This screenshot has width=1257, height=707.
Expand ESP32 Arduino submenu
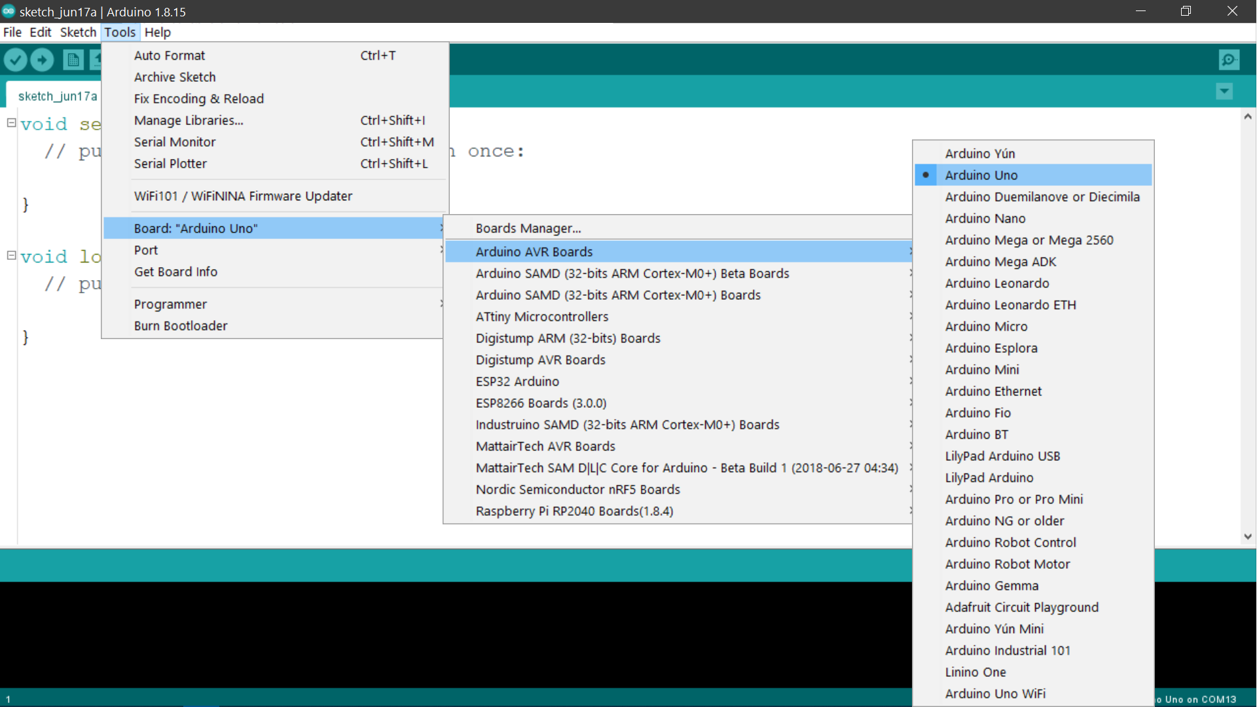[x=679, y=381]
